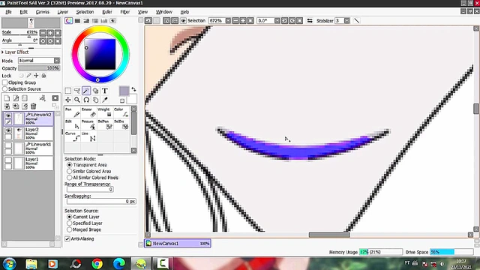The height and width of the screenshot is (270, 480).
Task: Click the straight line drawing mode icon
Action: [357, 20]
